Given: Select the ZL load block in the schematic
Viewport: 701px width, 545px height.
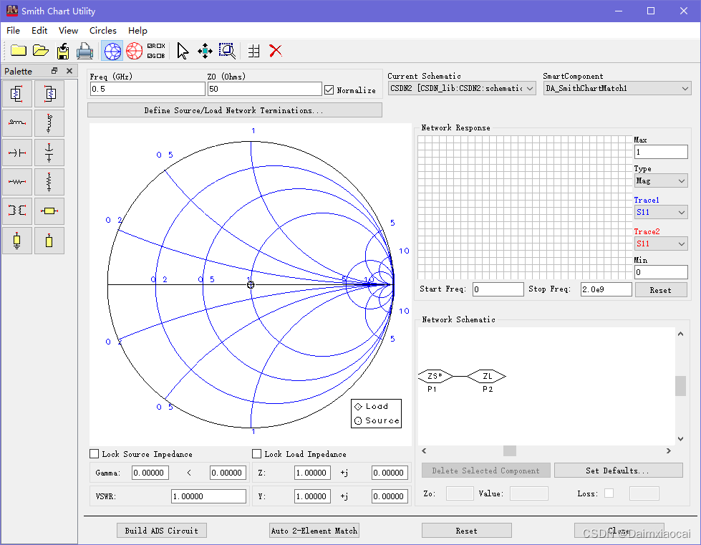Looking at the screenshot, I should click(x=487, y=376).
